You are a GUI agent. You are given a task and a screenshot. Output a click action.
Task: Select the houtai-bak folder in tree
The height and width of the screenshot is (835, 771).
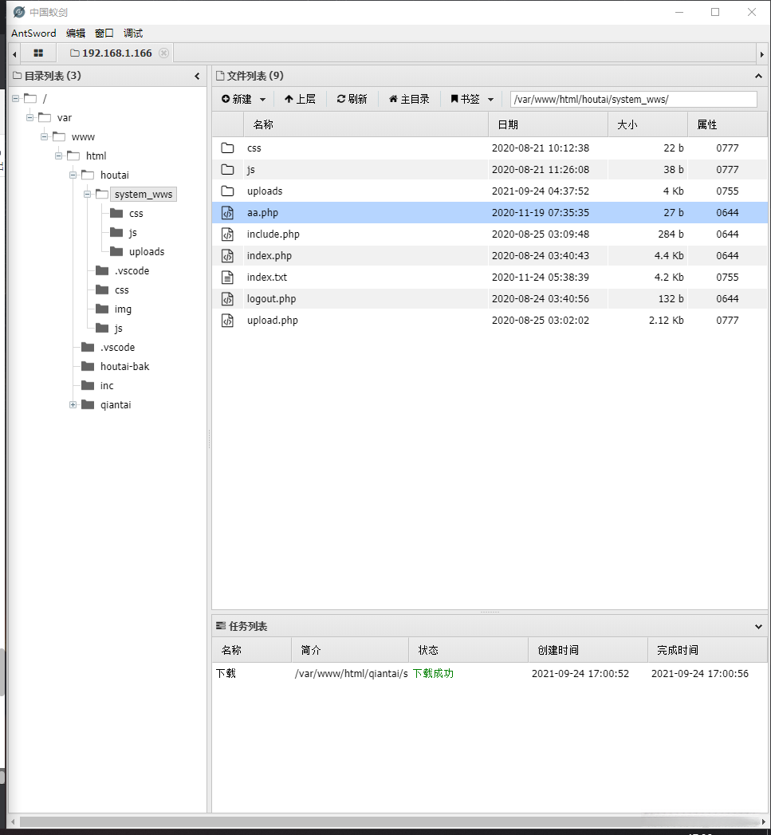[124, 366]
